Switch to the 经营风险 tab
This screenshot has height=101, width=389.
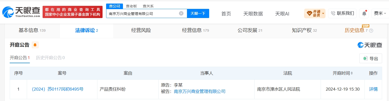[x=141, y=30]
